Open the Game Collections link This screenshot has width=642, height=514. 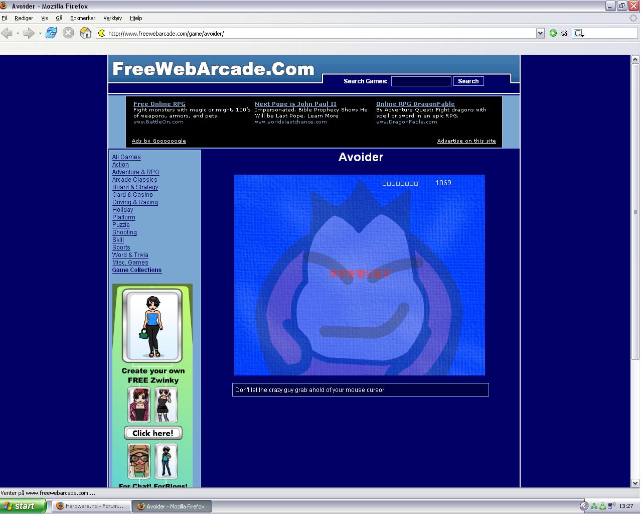[x=137, y=270]
